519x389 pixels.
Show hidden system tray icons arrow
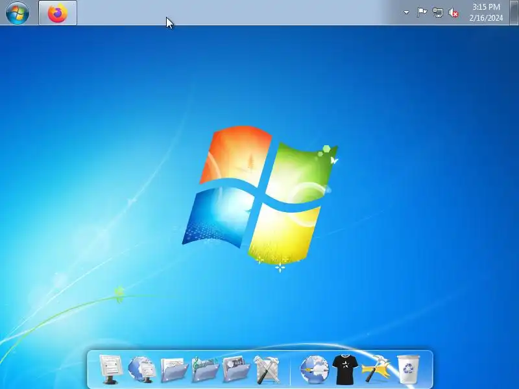click(406, 12)
